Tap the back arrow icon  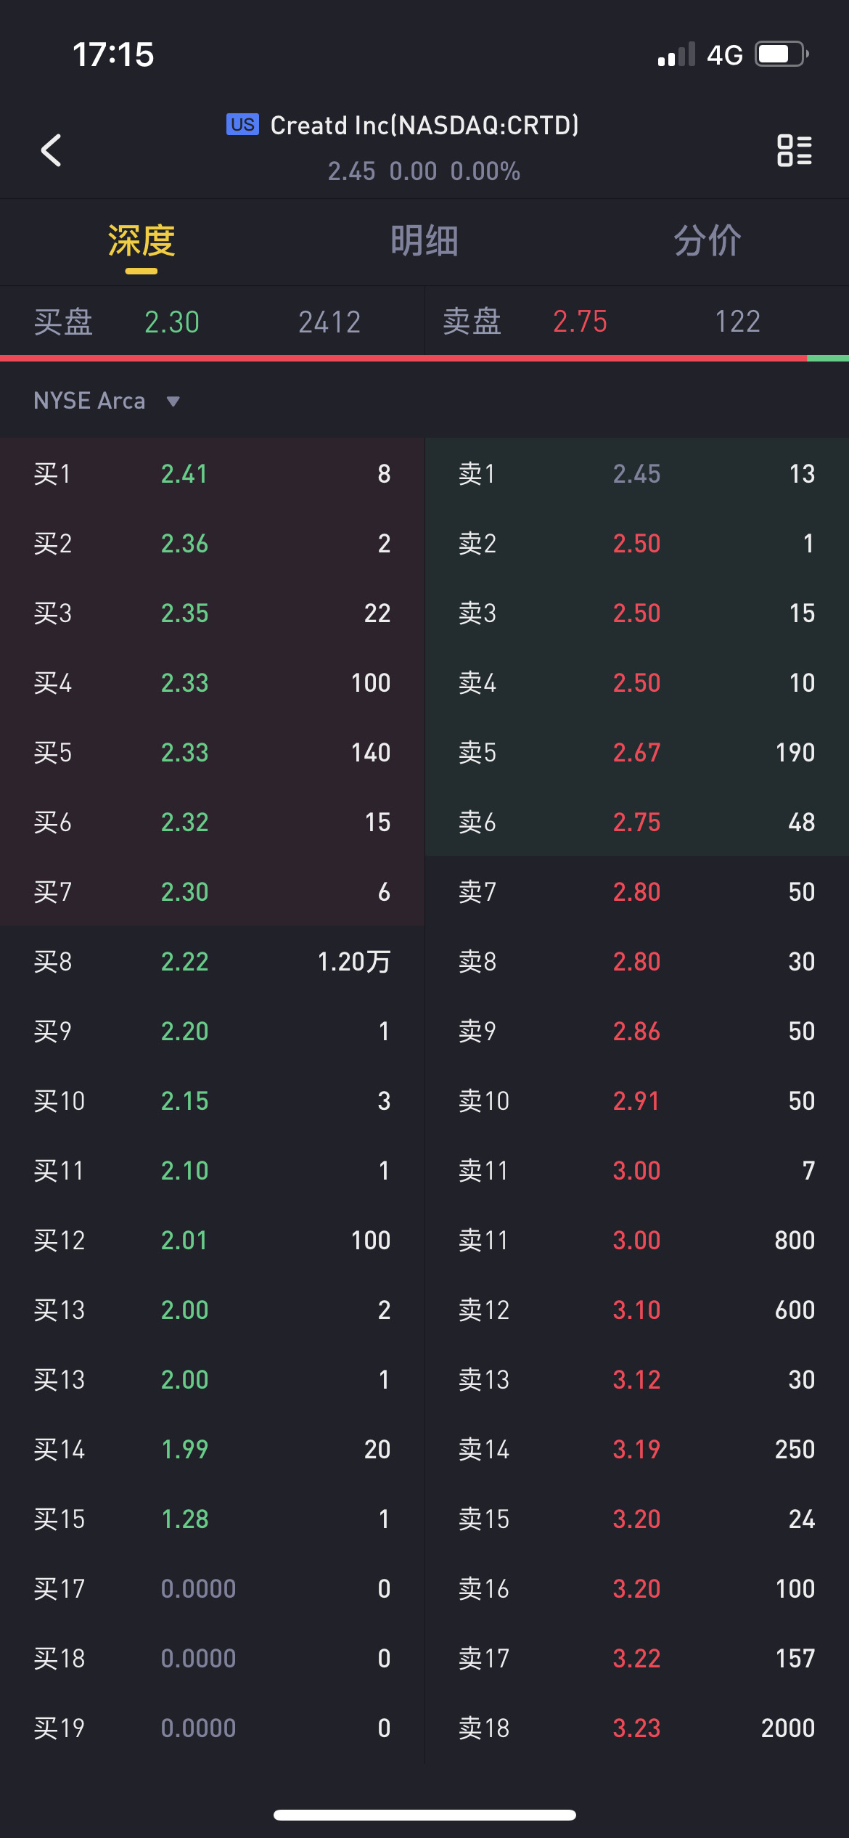coord(51,151)
